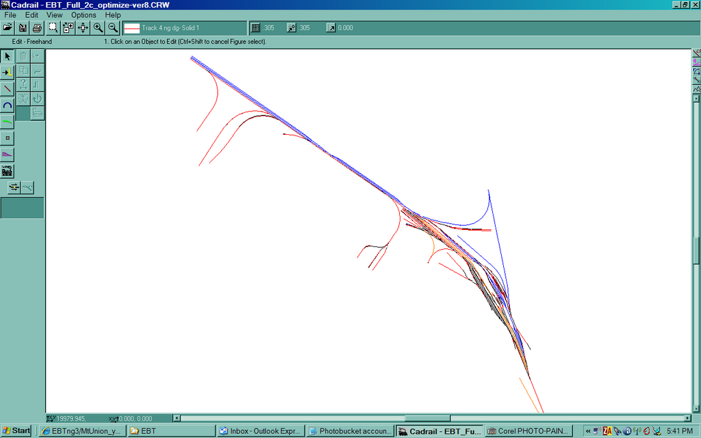The height and width of the screenshot is (438, 701).
Task: Click the 5:41 PM clock
Action: pos(680,431)
